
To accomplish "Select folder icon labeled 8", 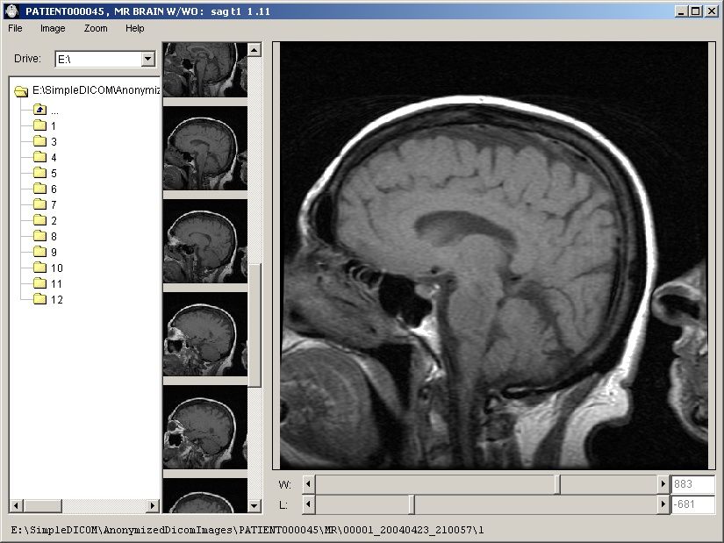I will [x=40, y=236].
